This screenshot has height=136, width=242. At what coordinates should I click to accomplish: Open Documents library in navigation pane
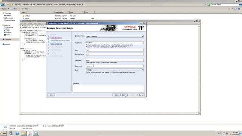(x=9, y=28)
